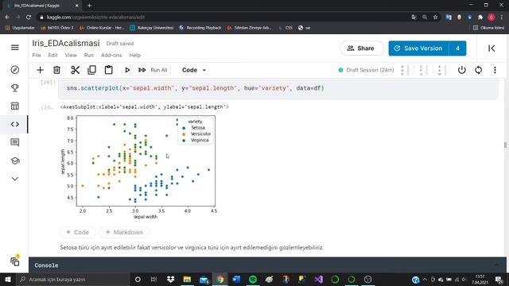Expand the Console panel

pyautogui.click(x=267, y=265)
